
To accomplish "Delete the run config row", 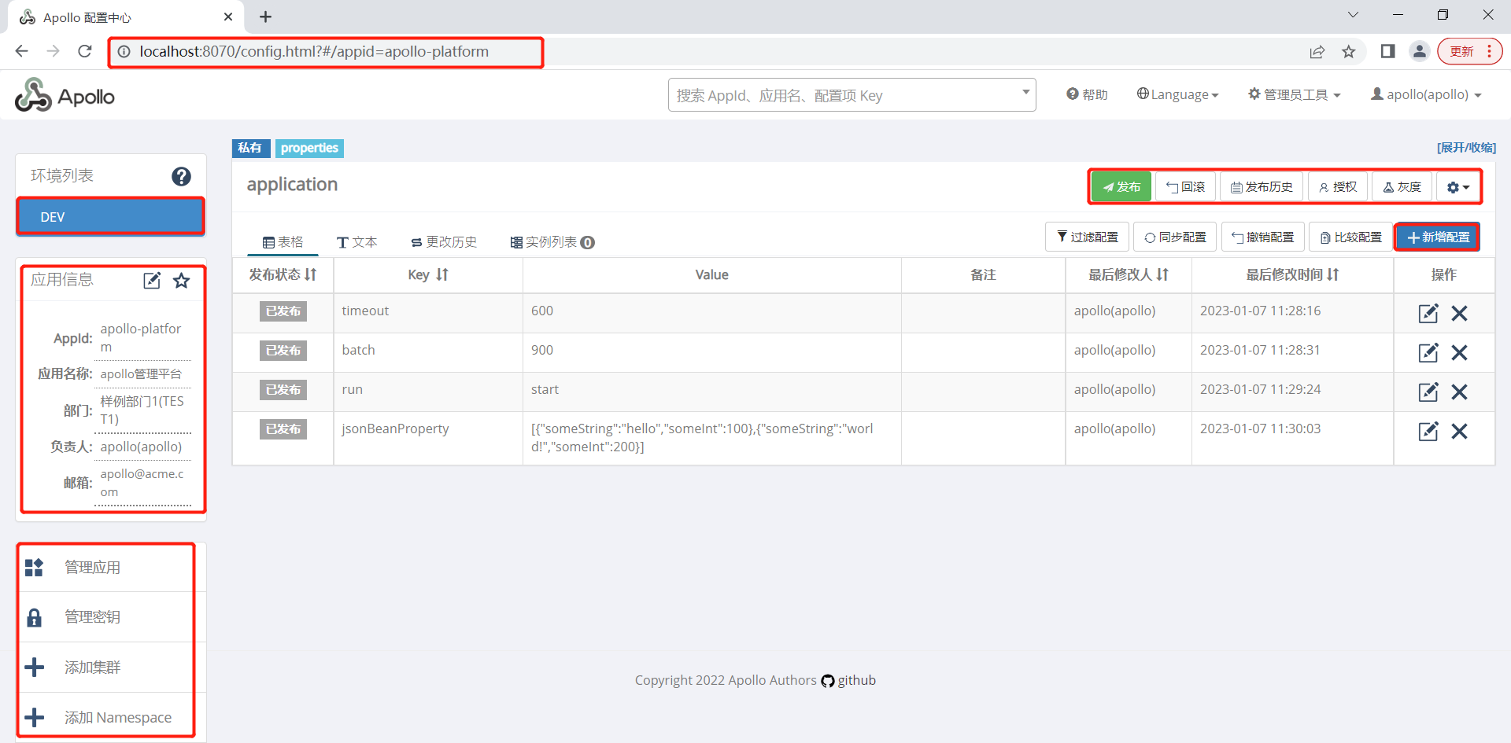I will [x=1459, y=392].
